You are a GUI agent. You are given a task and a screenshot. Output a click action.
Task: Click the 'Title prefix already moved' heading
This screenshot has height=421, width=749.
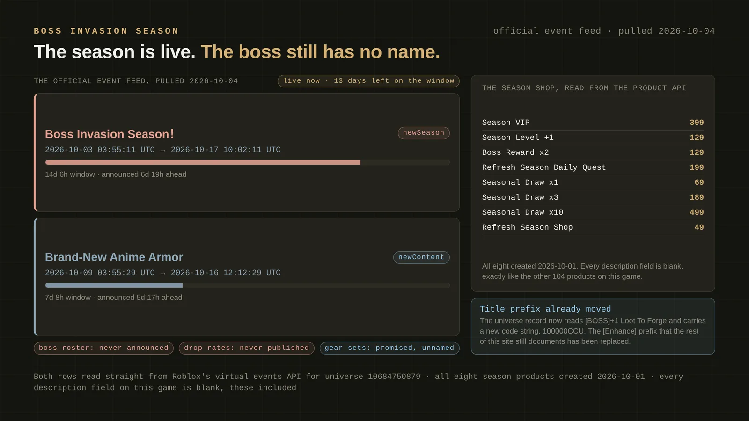[x=545, y=309]
